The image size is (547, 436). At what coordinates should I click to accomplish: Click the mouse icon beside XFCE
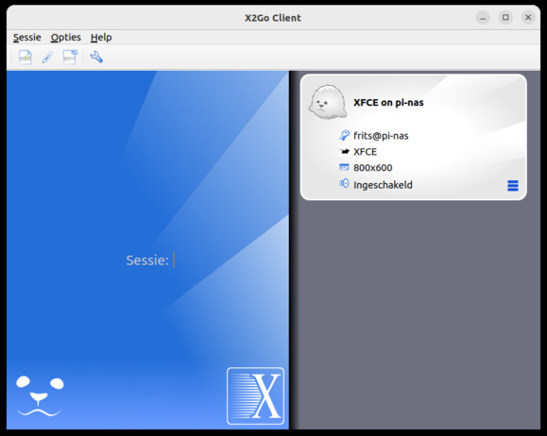(x=344, y=151)
